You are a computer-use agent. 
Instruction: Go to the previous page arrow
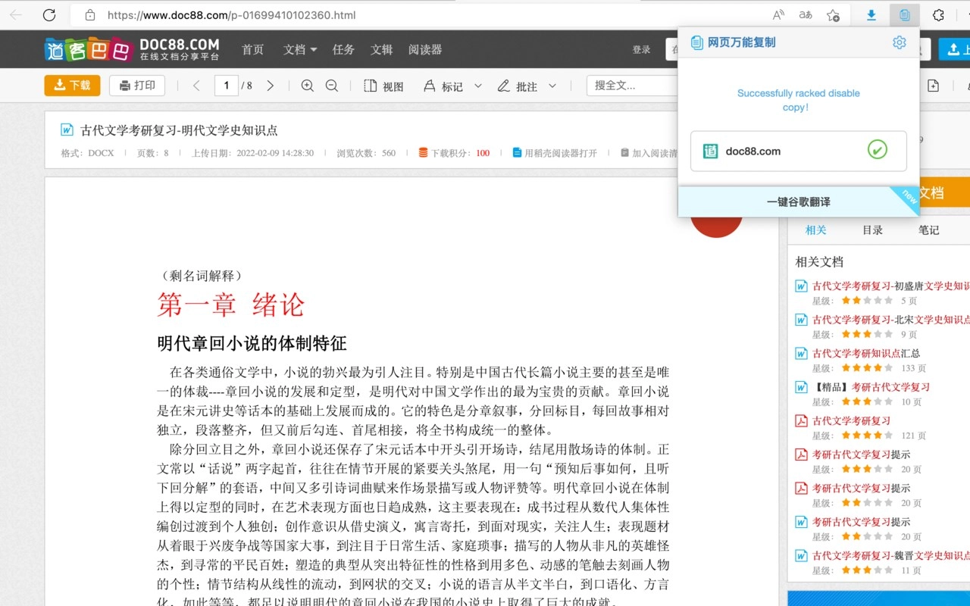[196, 86]
